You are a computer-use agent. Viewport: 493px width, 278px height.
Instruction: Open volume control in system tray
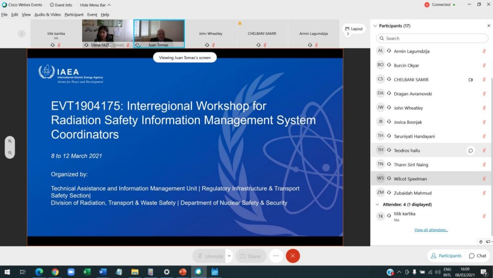tap(437, 273)
